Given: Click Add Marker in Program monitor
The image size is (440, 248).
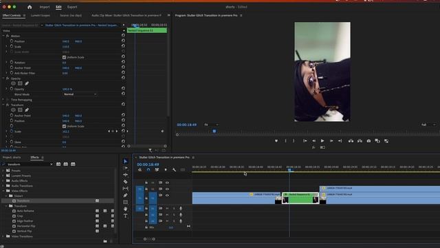Looking at the screenshot, I should click(x=276, y=141).
